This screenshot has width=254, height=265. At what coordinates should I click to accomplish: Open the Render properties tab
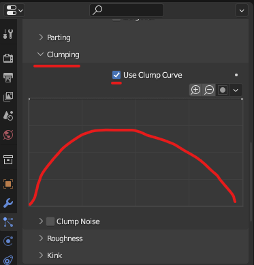point(8,58)
